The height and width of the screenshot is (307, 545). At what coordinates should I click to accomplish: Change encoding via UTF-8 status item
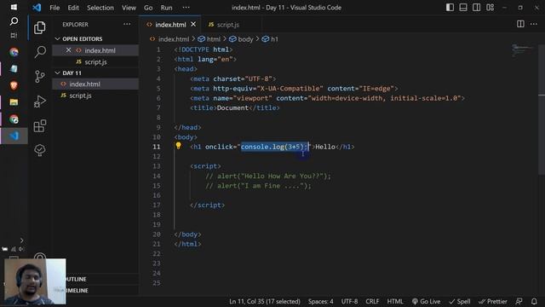pyautogui.click(x=349, y=301)
